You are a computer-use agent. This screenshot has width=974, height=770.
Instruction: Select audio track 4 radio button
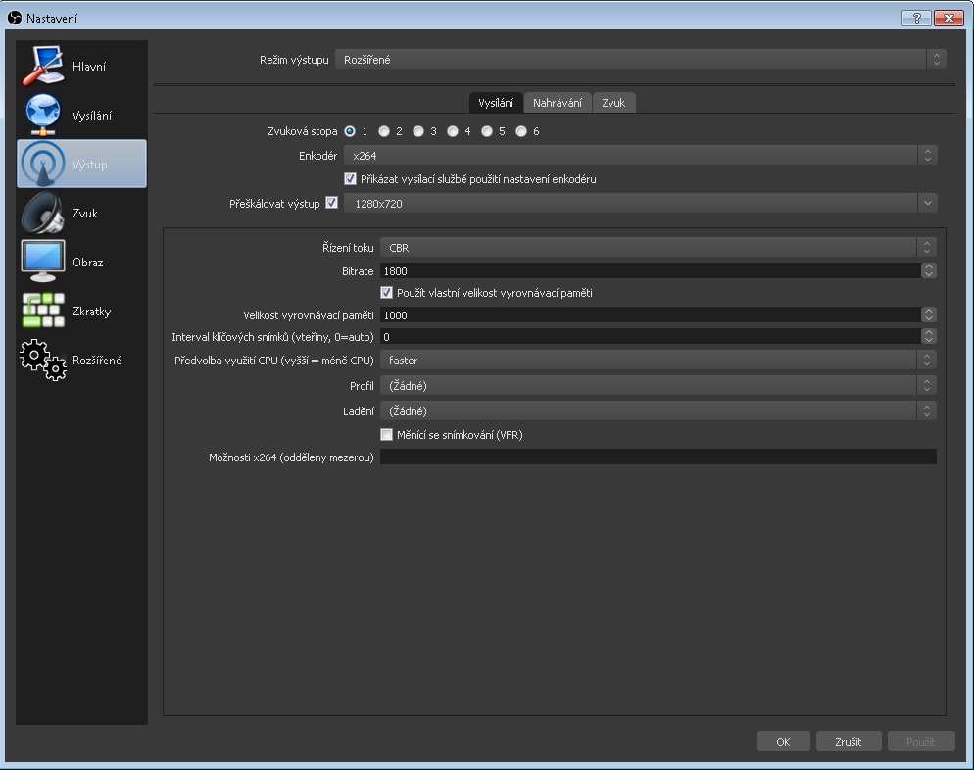pyautogui.click(x=453, y=131)
